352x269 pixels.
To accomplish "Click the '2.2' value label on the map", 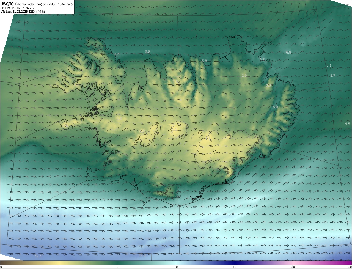I will 268,86.
